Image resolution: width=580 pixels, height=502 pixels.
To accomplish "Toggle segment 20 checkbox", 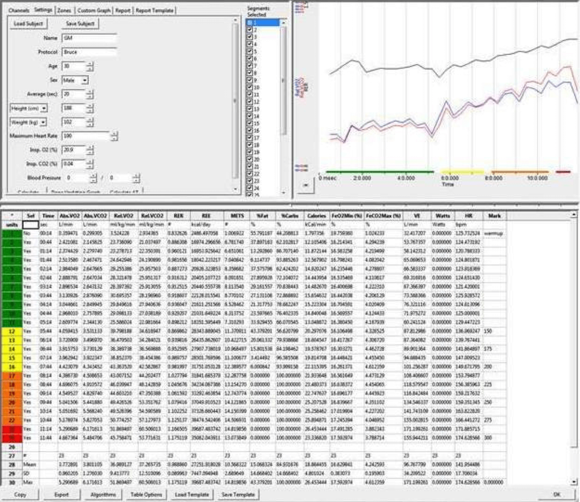I will 250,159.
